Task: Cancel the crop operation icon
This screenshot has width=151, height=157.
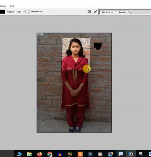Action: pyautogui.click(x=89, y=12)
